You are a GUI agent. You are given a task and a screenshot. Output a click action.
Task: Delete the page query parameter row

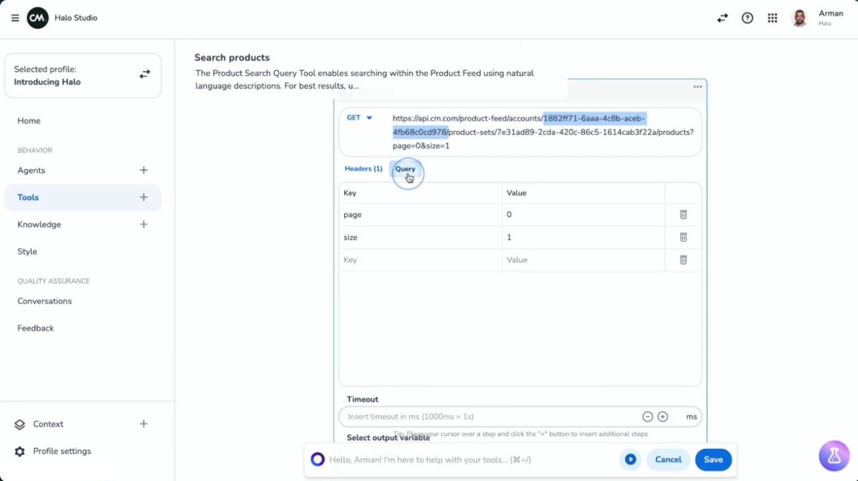[x=683, y=214]
